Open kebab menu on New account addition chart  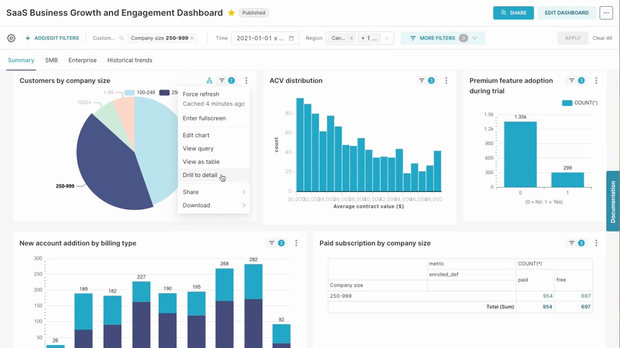[x=296, y=243]
